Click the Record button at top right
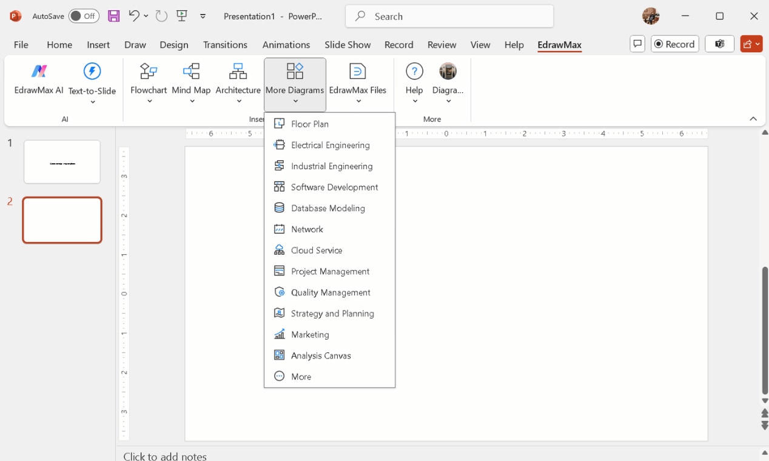This screenshot has width=769, height=461. coord(675,44)
